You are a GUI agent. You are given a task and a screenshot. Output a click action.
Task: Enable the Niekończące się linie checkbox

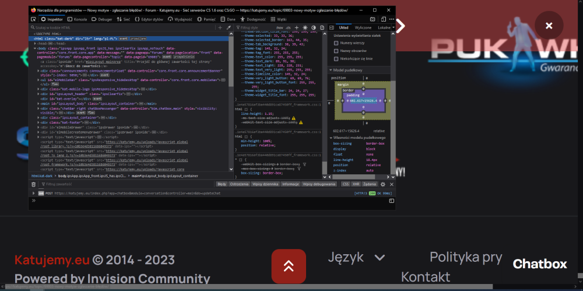click(x=336, y=59)
